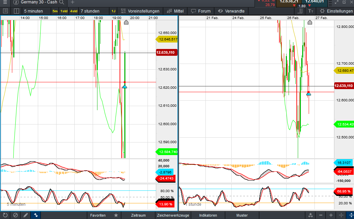Viewport: 354px width, 219px height.
Task: Click the 26 Feb. date axis label
Action: click(x=293, y=18)
